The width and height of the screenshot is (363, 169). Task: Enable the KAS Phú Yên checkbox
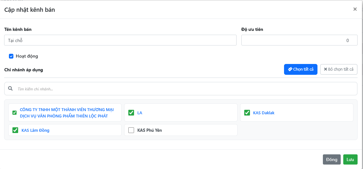point(131,130)
